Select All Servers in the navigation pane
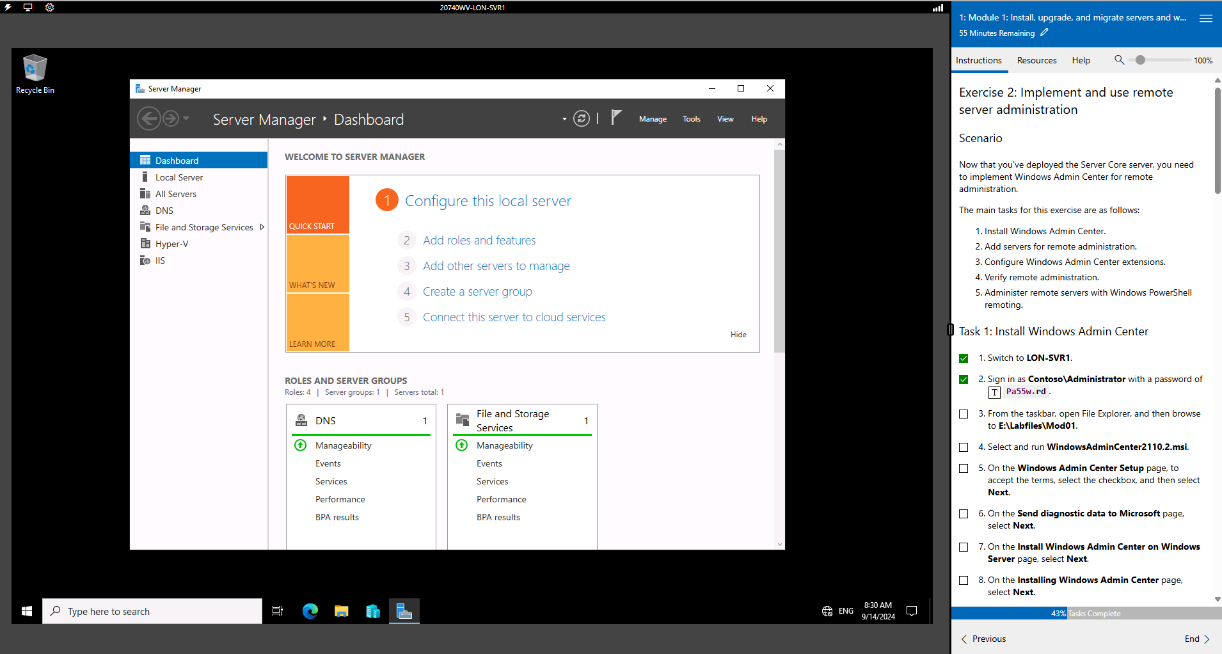This screenshot has width=1222, height=654. 199,194
